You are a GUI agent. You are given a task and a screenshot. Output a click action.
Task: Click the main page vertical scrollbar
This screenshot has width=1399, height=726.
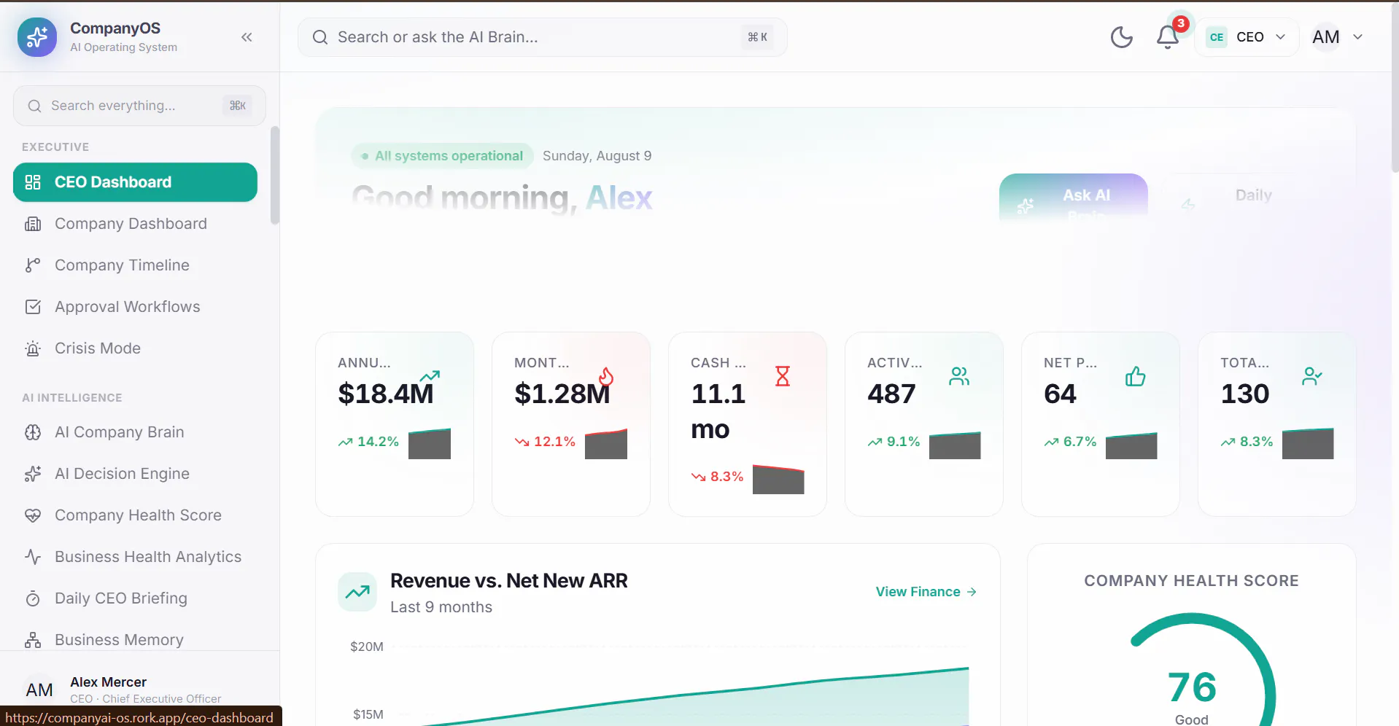[1395, 87]
